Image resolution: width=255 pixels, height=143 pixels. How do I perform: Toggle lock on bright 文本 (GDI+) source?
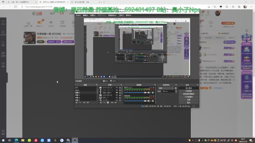click(x=120, y=92)
